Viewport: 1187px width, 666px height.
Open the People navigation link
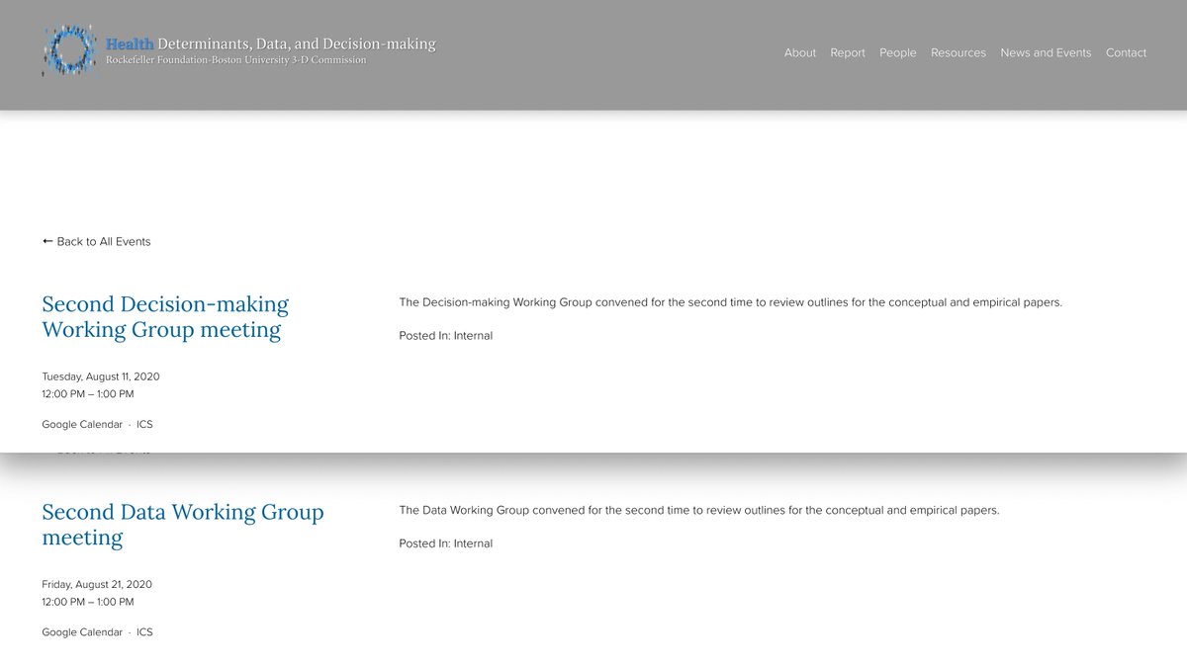click(897, 53)
